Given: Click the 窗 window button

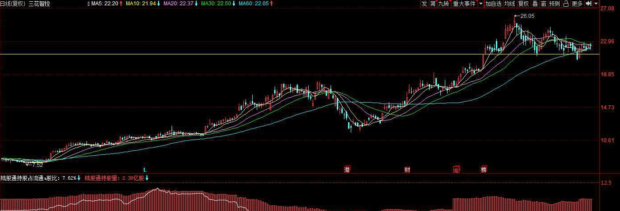Looking at the screenshot, I should click(x=543, y=4).
